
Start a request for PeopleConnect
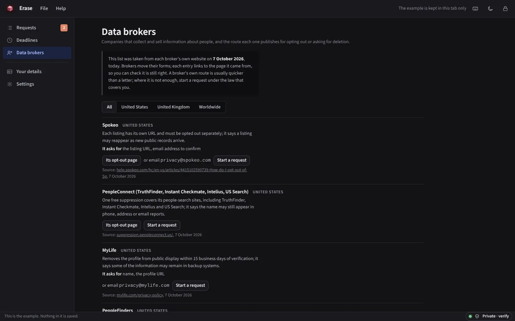pos(162,225)
